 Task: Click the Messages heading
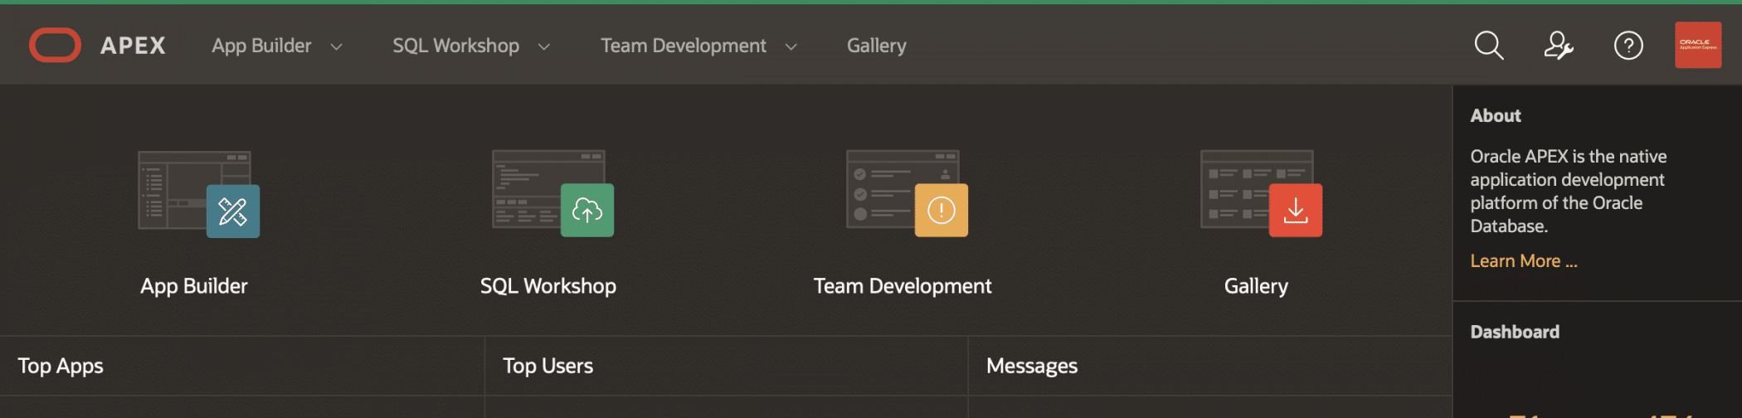pos(1032,366)
